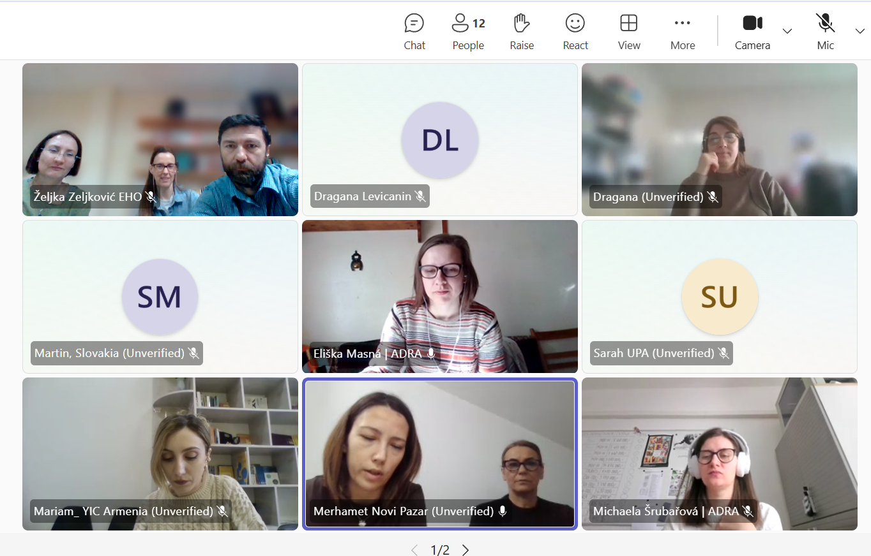The height and width of the screenshot is (556, 871).
Task: Raise your hand in the meeting
Action: pyautogui.click(x=522, y=32)
